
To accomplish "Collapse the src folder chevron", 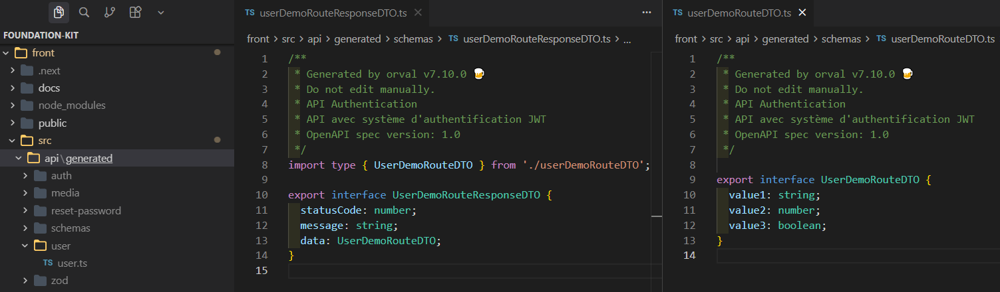I will [13, 140].
